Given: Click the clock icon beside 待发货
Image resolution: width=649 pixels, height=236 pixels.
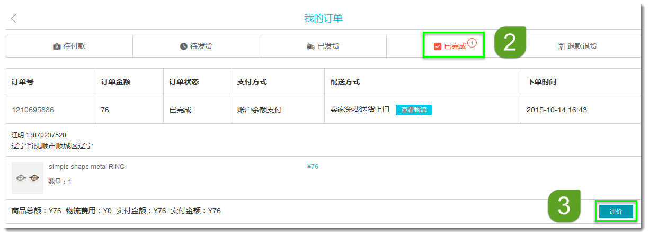Looking at the screenshot, I should (184, 46).
